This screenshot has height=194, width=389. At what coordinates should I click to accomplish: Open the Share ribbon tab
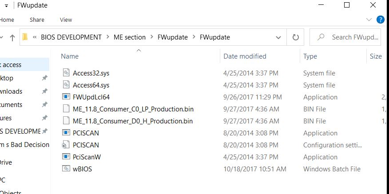[x=37, y=20]
